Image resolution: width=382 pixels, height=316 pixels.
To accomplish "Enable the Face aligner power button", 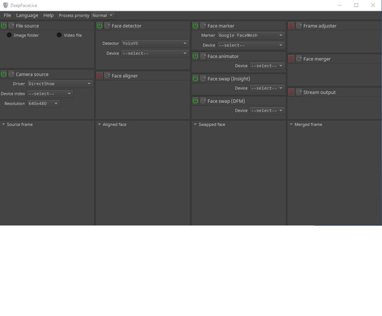I will (99, 76).
